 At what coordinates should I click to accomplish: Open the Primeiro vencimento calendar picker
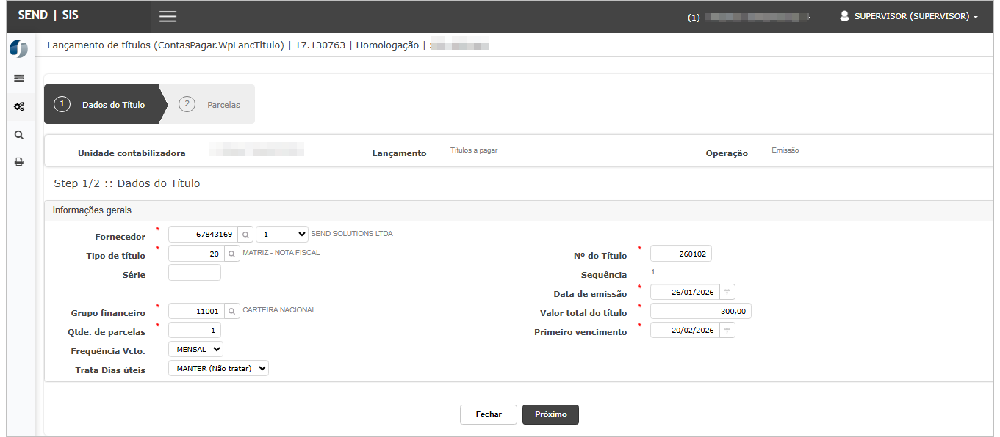[x=727, y=331]
